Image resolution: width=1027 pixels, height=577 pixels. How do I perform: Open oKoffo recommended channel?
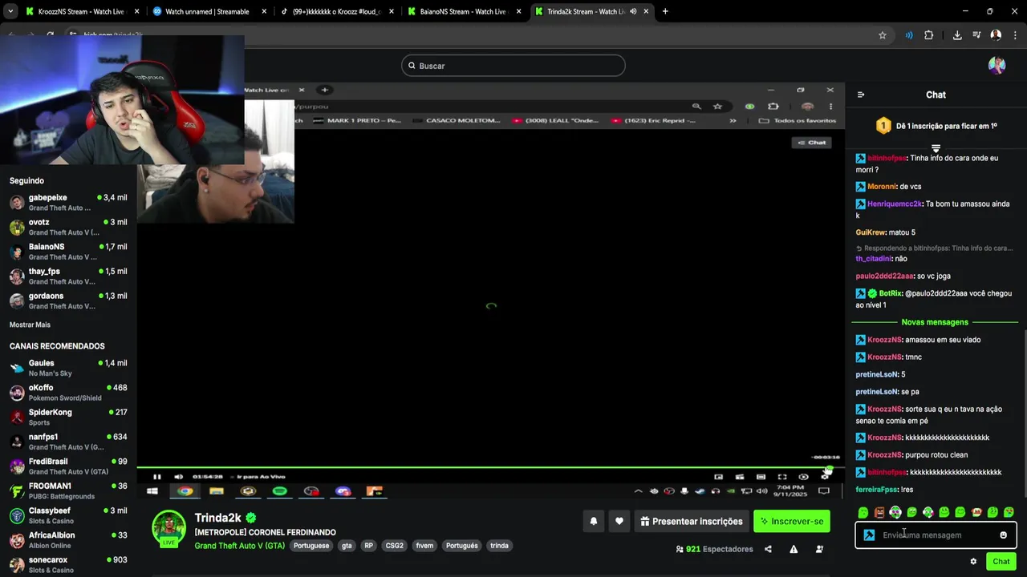[68, 393]
